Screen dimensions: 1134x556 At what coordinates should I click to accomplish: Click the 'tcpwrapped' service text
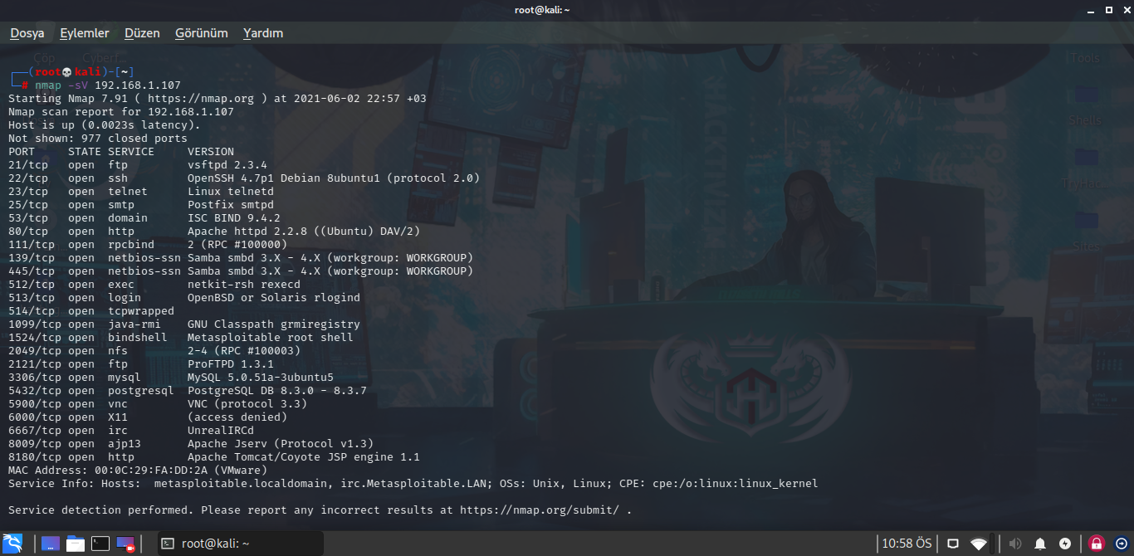point(141,311)
